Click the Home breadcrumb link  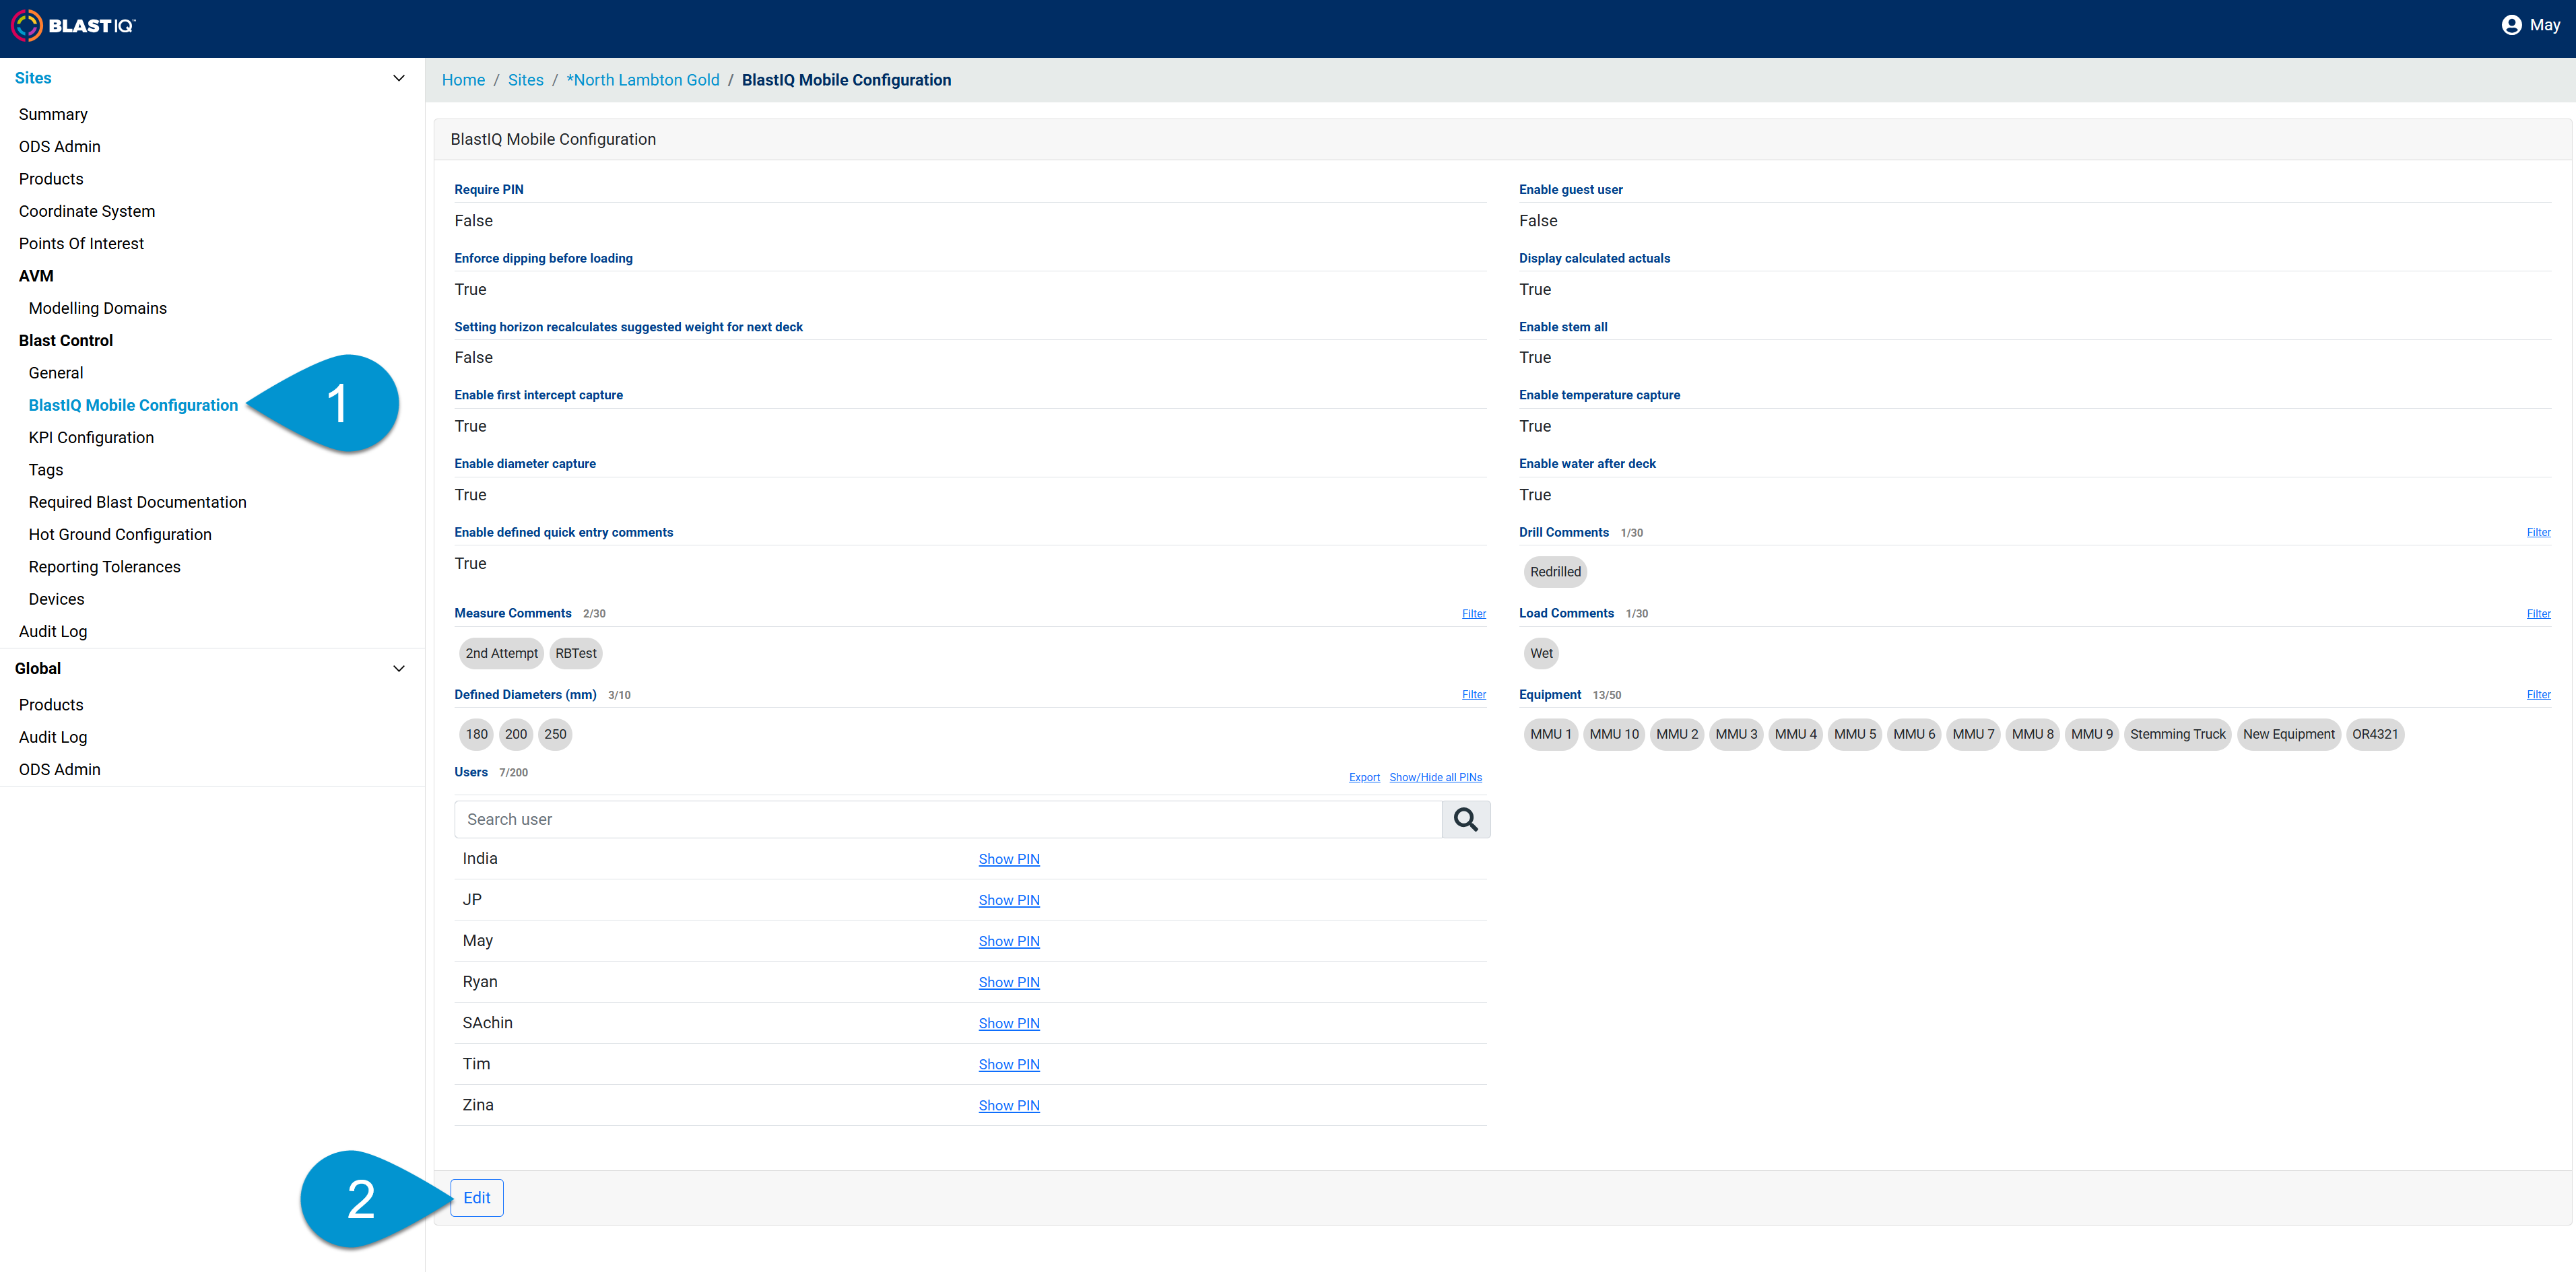click(463, 80)
